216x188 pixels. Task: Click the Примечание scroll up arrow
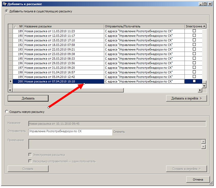click(x=203, y=142)
